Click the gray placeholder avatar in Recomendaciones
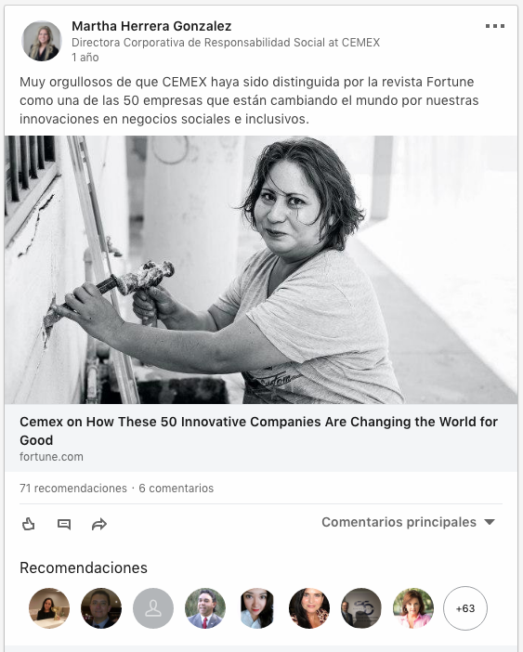Image resolution: width=523 pixels, height=652 pixels. coord(153,608)
